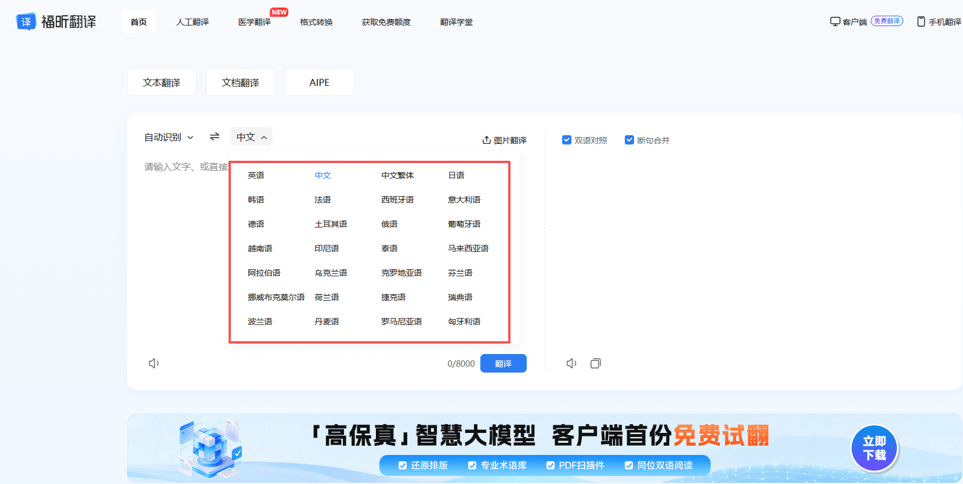Go to the 首页 navigation tab
963x484 pixels.
coord(139,22)
